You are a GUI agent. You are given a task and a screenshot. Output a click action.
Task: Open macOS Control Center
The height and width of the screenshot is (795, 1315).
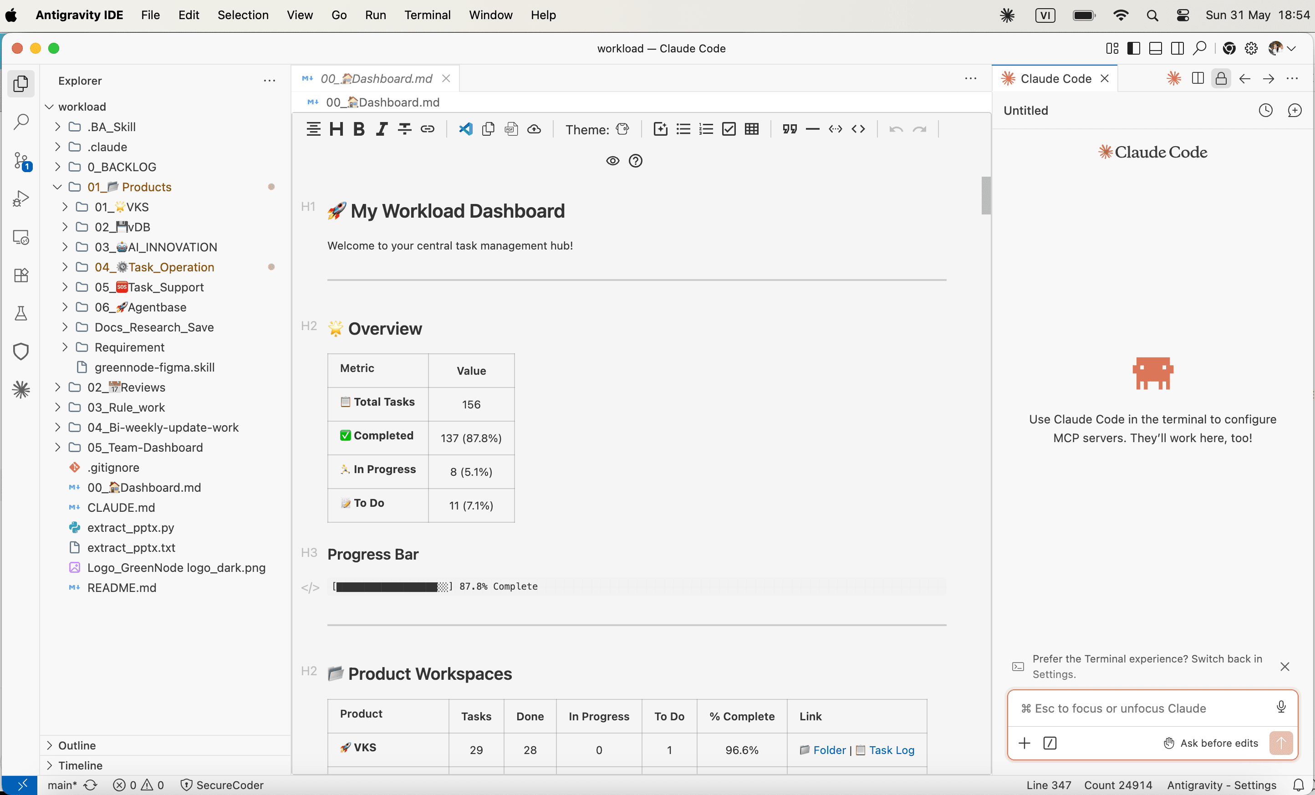click(1182, 15)
